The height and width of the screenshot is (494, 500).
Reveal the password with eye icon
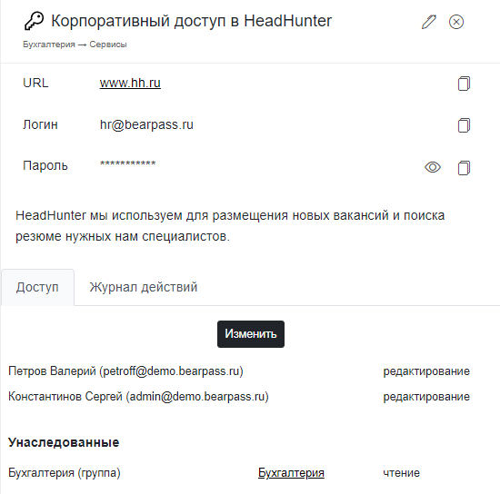pyautogui.click(x=433, y=167)
